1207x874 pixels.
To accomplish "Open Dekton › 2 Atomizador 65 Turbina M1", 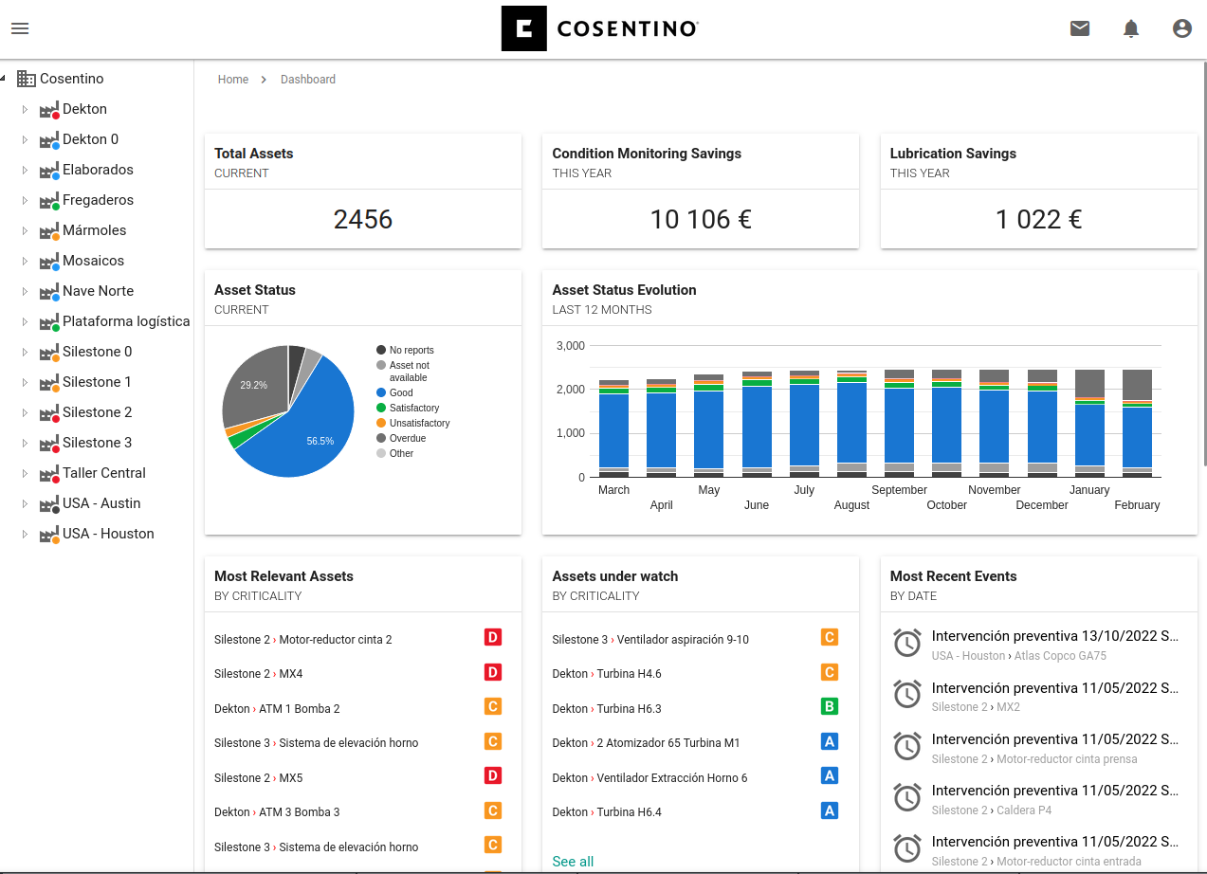I will [646, 743].
